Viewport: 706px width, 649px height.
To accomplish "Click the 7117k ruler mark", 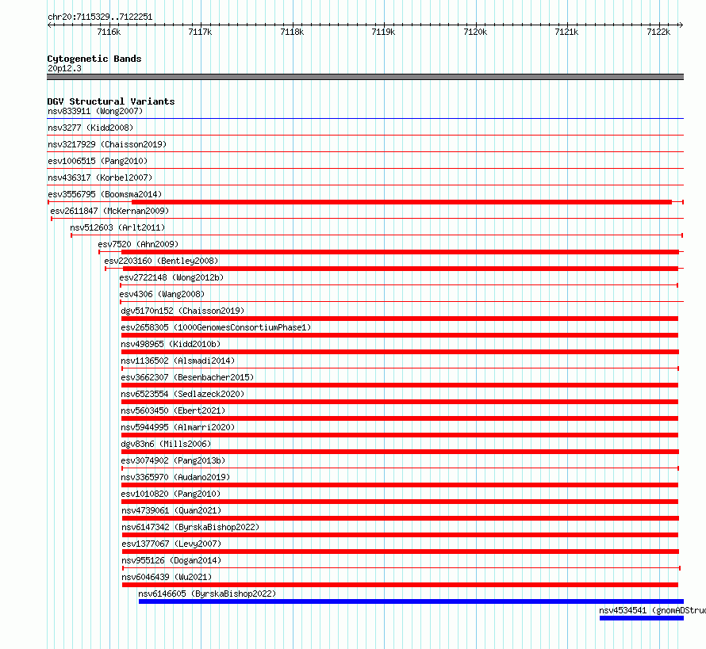I will [200, 32].
